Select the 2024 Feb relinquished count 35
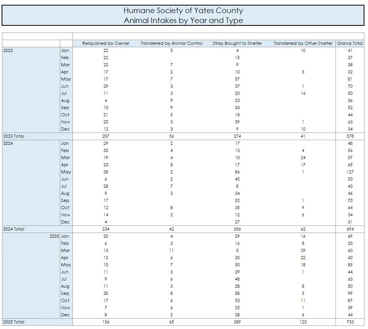The image size is (368, 329). pyautogui.click(x=106, y=150)
